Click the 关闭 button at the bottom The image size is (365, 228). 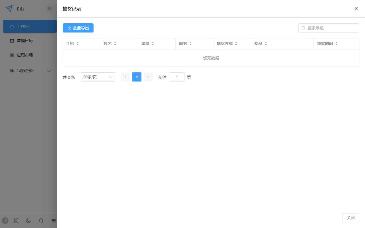(350, 217)
